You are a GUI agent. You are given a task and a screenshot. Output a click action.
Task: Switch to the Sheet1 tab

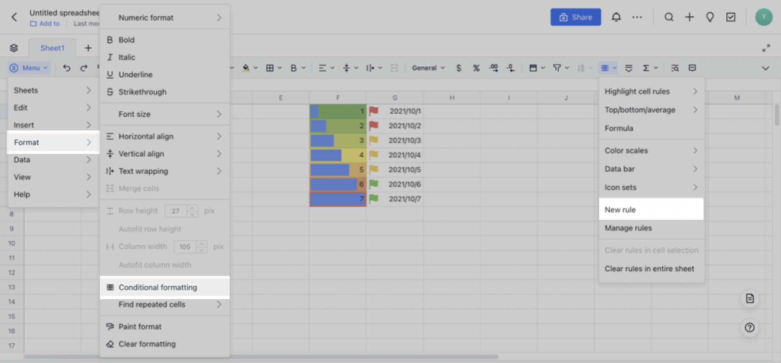tap(52, 48)
